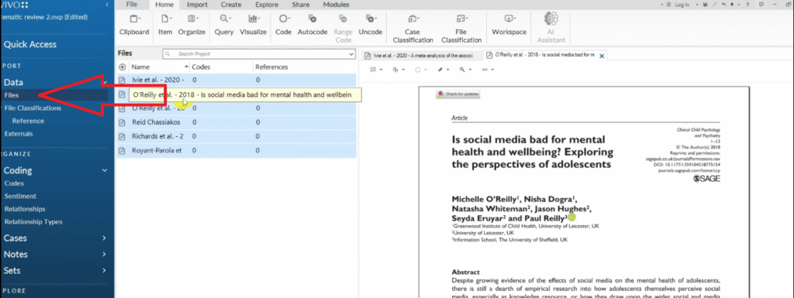Click the PDF icon of the Reid Chassiakos row

coord(122,122)
